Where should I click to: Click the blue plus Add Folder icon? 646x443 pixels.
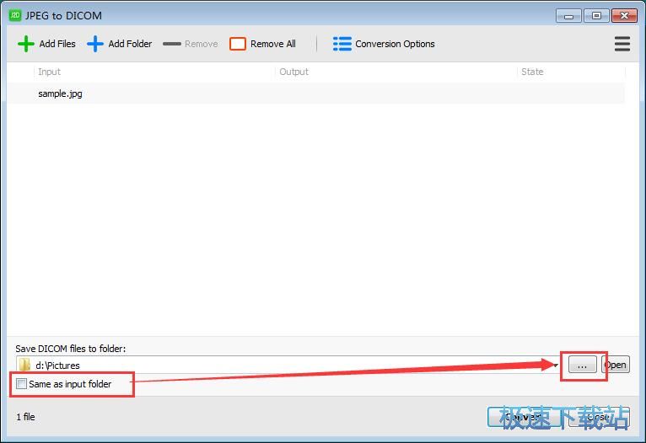click(95, 44)
